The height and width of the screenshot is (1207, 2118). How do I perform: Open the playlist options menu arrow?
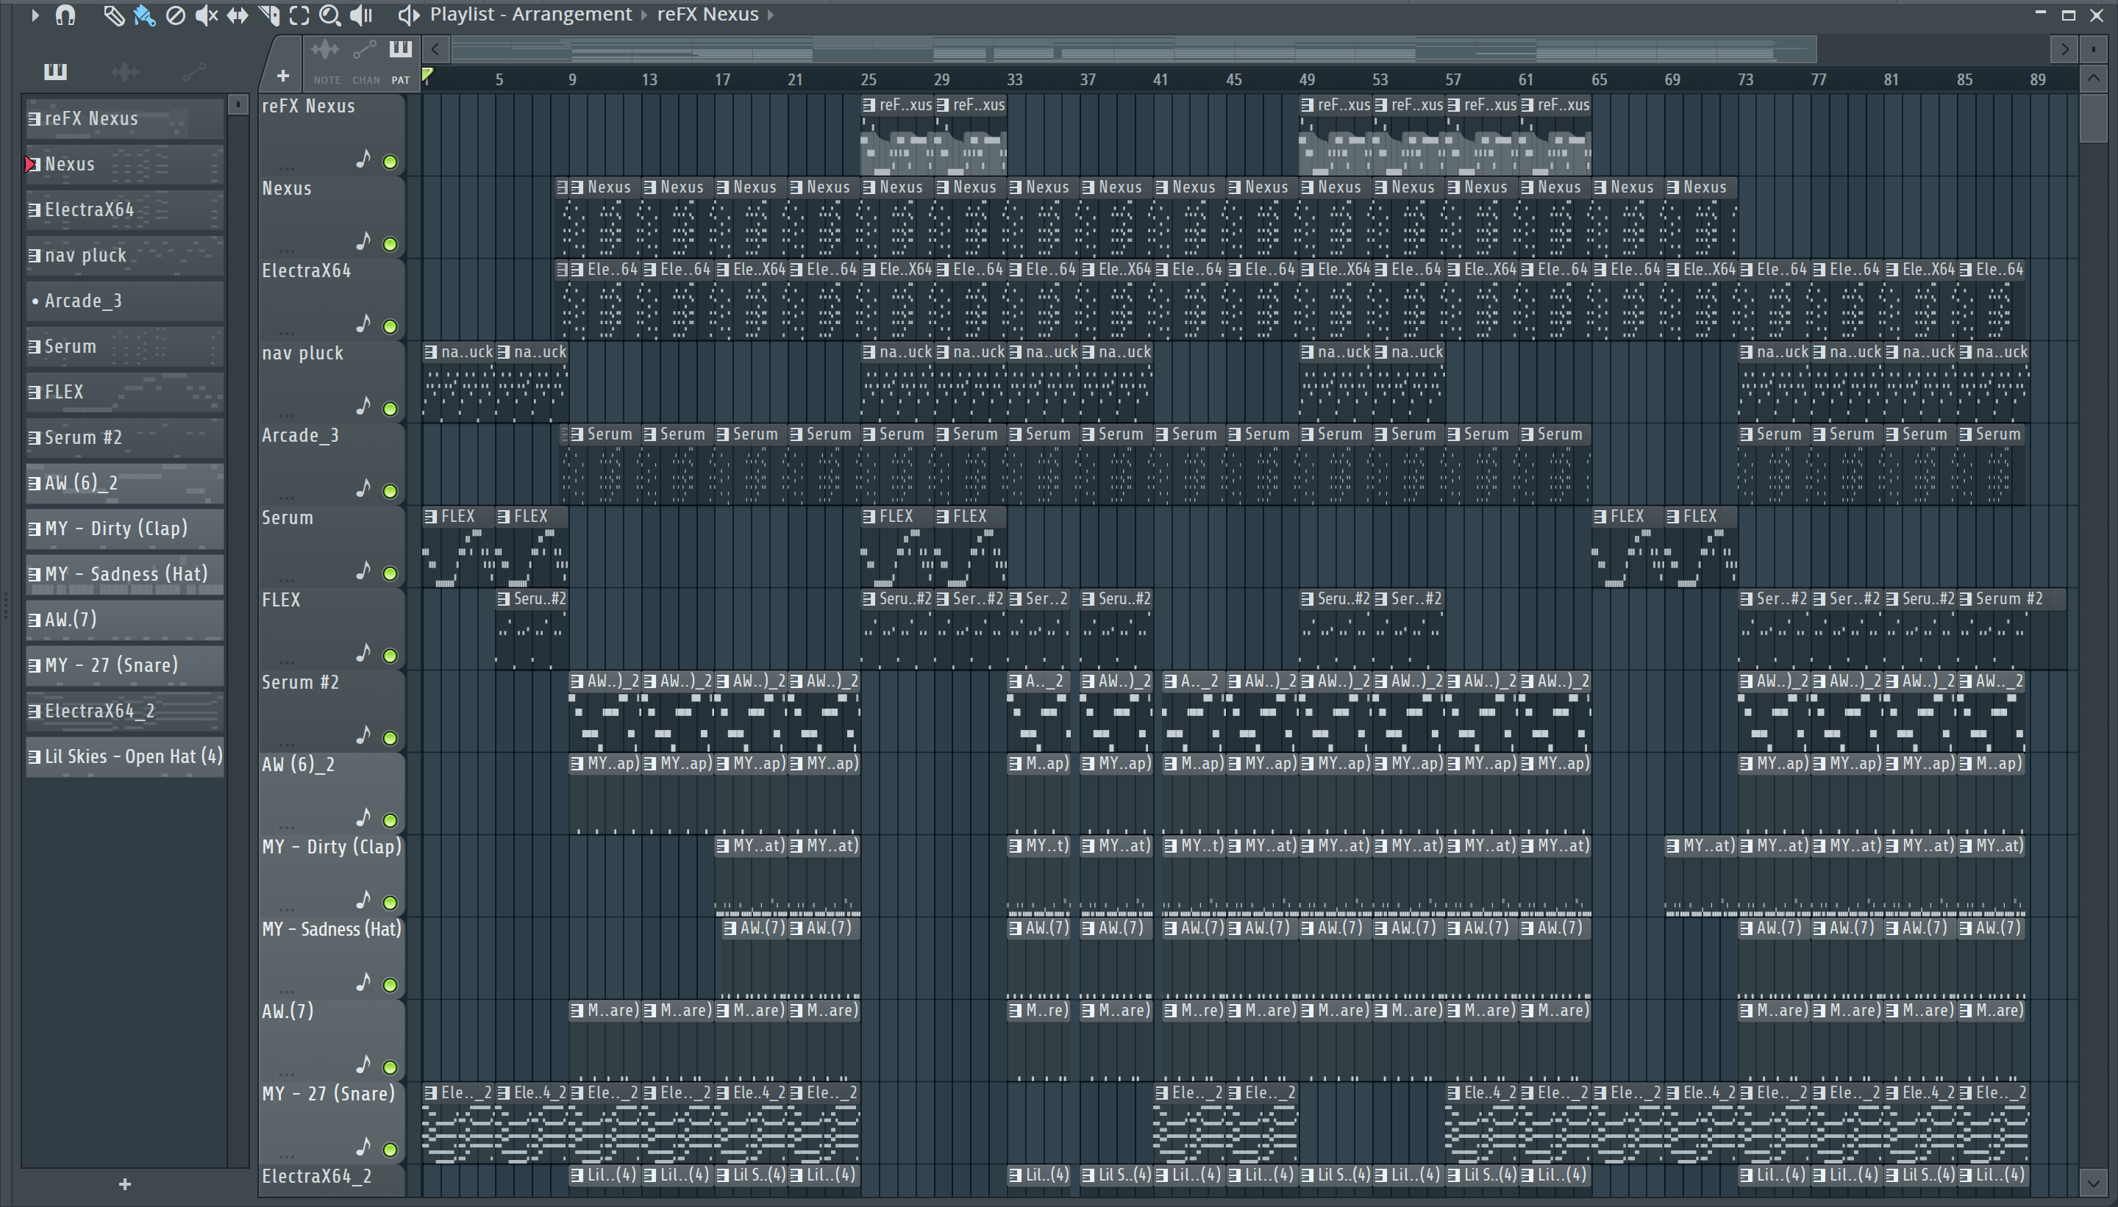[34, 15]
